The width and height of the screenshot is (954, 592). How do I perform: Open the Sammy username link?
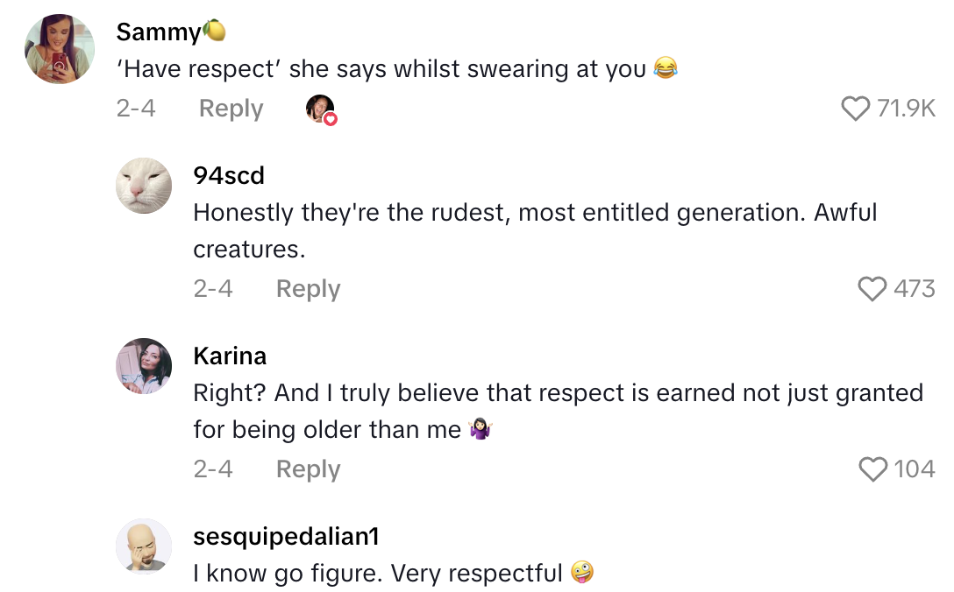coord(159,32)
